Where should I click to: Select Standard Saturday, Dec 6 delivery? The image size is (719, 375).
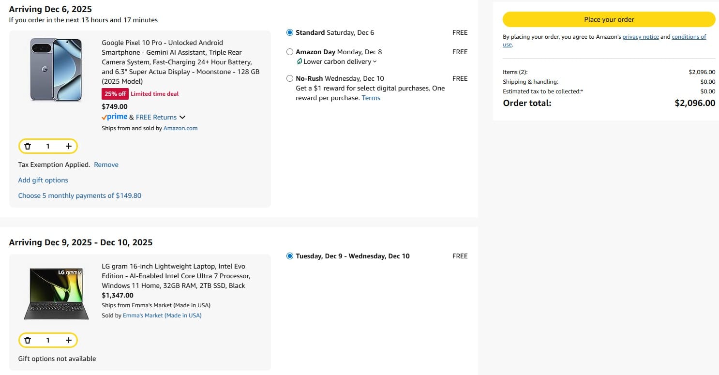click(290, 33)
